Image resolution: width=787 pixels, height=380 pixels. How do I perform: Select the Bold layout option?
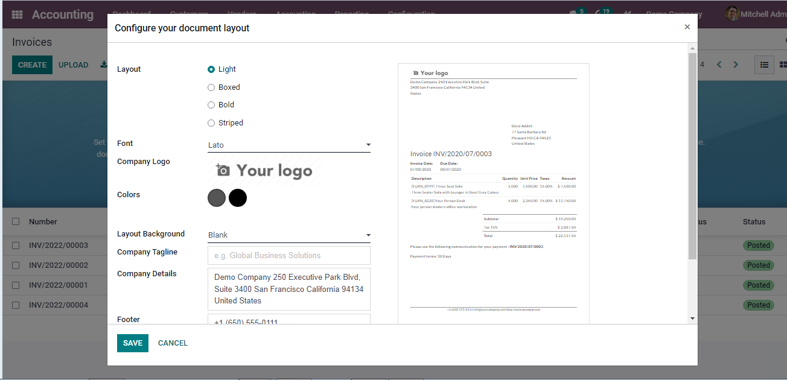(211, 105)
